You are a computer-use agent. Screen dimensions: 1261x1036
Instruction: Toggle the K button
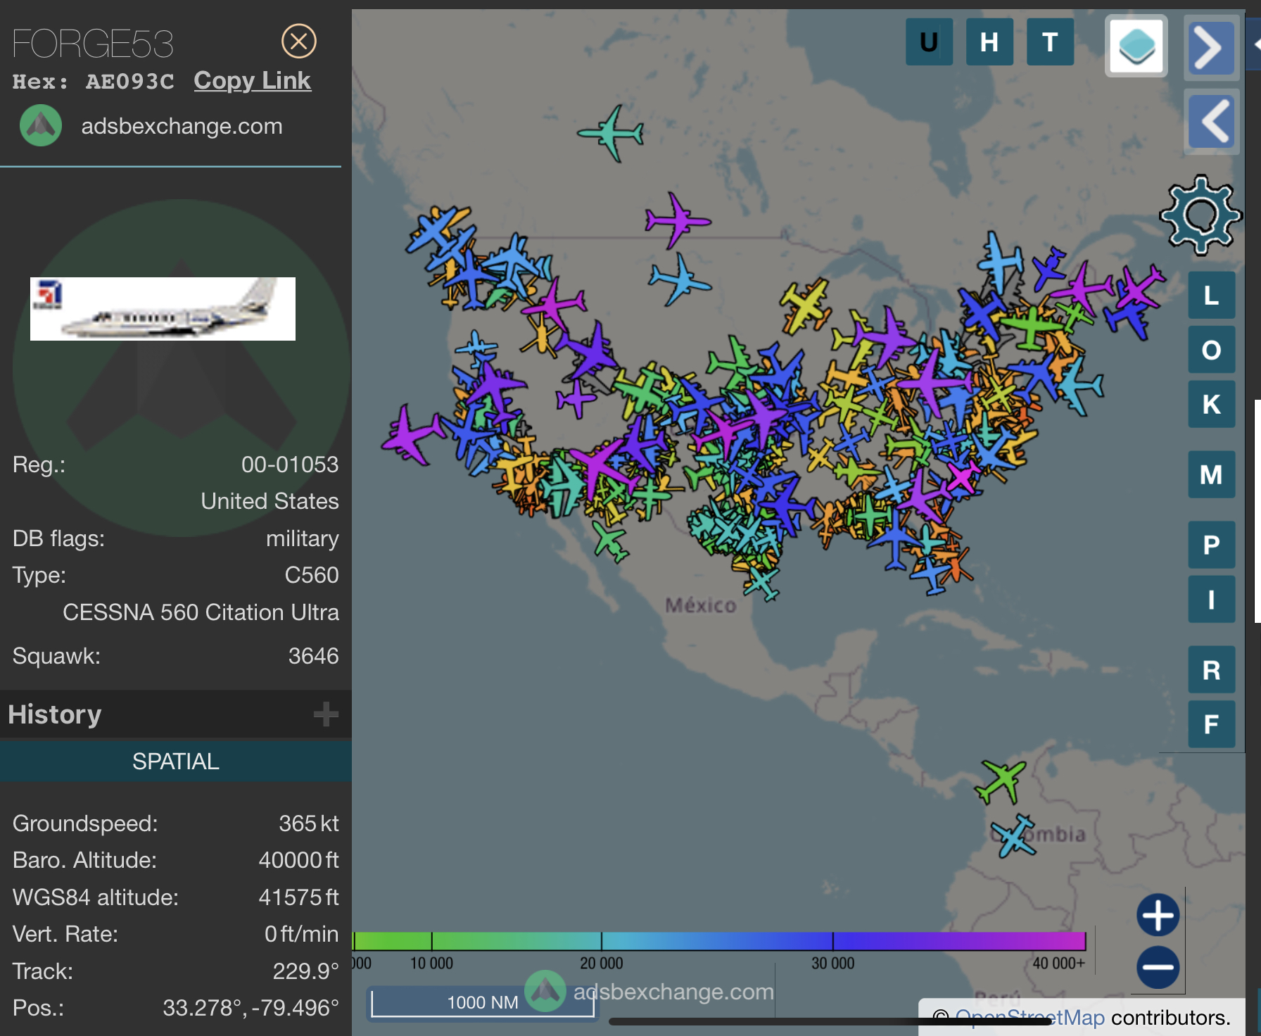(1211, 405)
